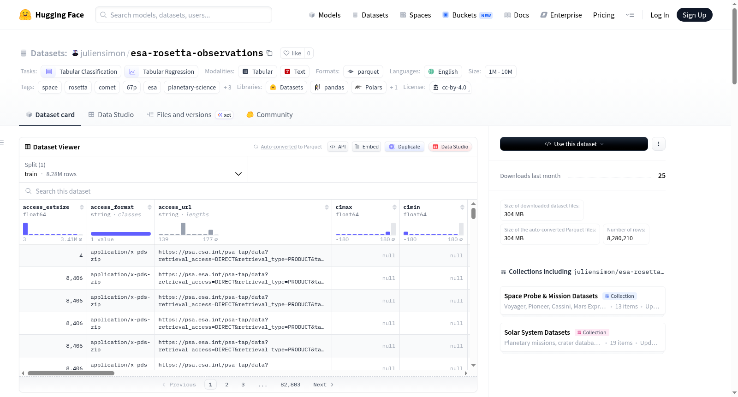
Task: Click the Sign Up button
Action: [x=694, y=15]
